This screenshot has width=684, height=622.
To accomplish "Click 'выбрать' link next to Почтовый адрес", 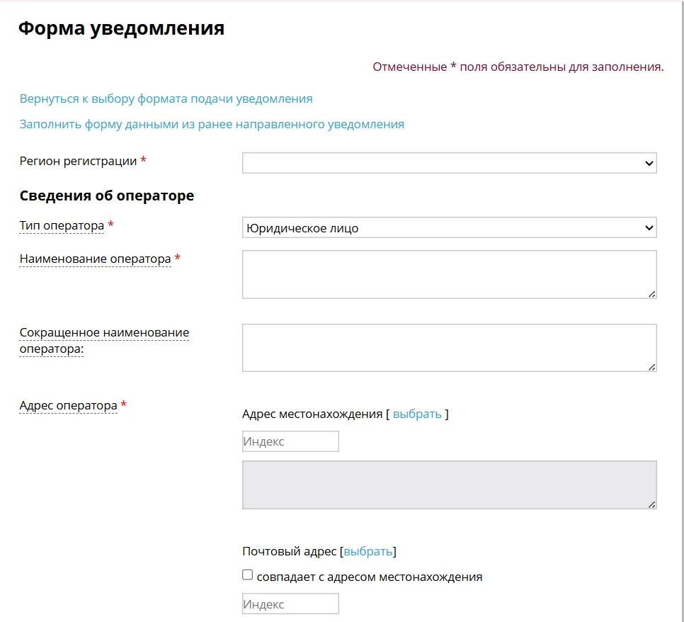I will point(368,551).
